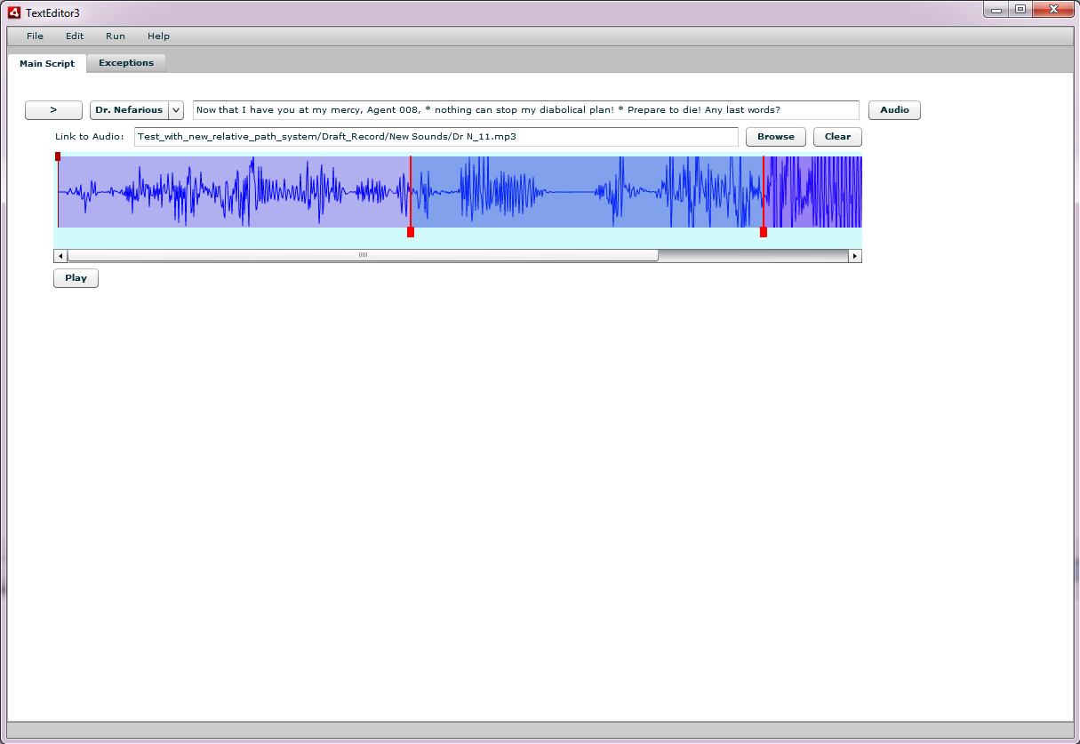Click the Audio button

[894, 110]
